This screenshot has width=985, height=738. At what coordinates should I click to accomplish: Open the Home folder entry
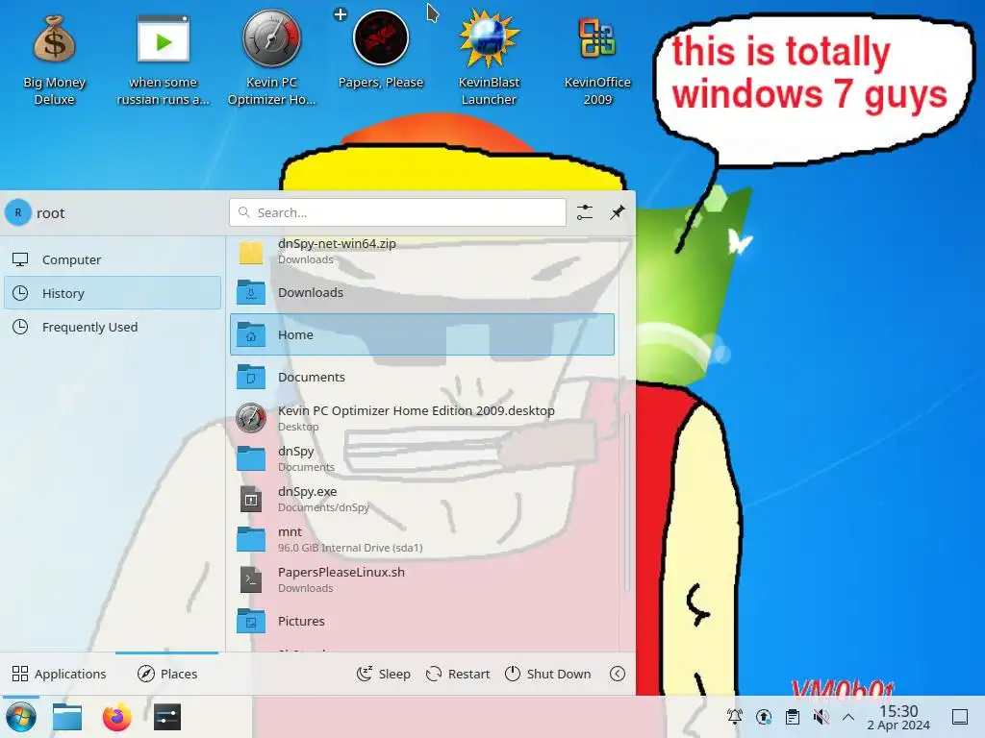tap(422, 334)
